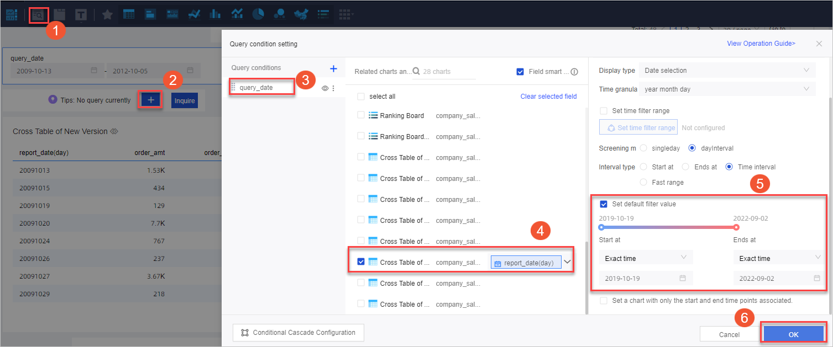Choose the Start at interval type
The height and width of the screenshot is (347, 833).
(x=643, y=167)
